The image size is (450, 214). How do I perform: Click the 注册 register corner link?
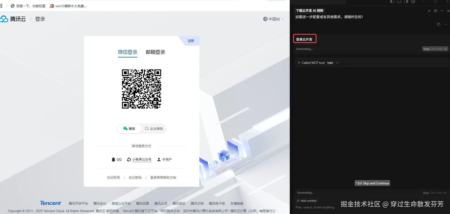coord(190,41)
